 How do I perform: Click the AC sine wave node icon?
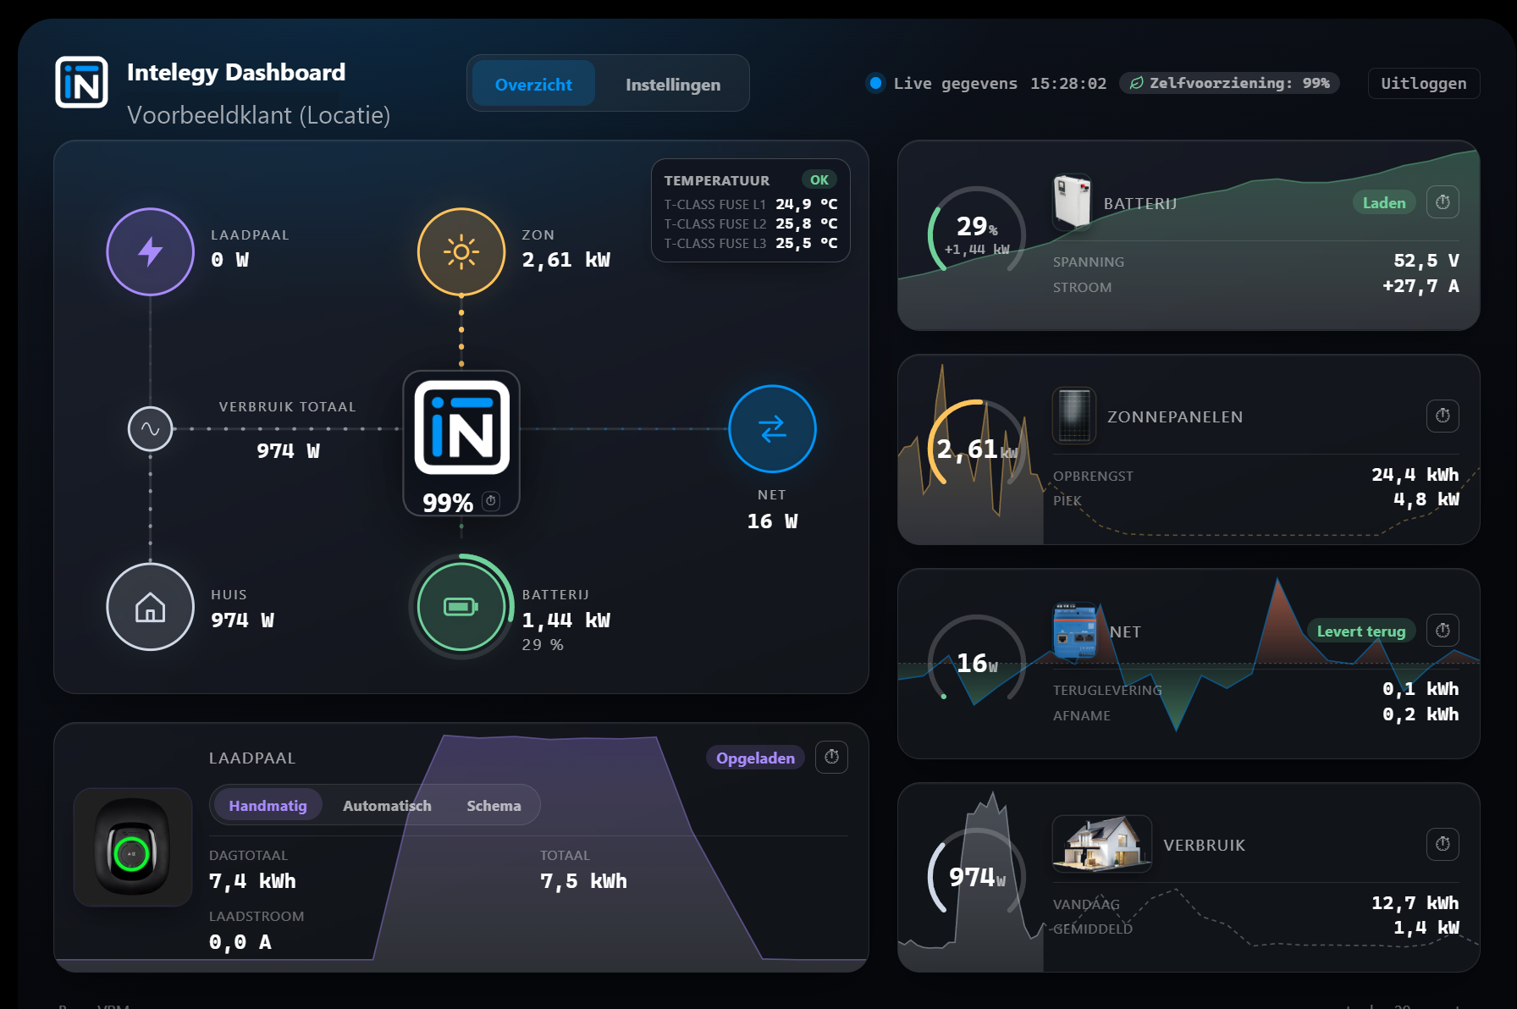click(151, 429)
